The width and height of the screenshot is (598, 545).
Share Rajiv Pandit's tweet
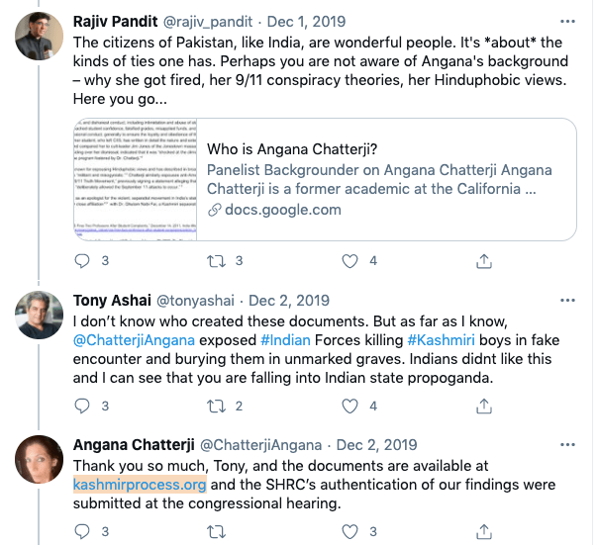[x=484, y=261]
